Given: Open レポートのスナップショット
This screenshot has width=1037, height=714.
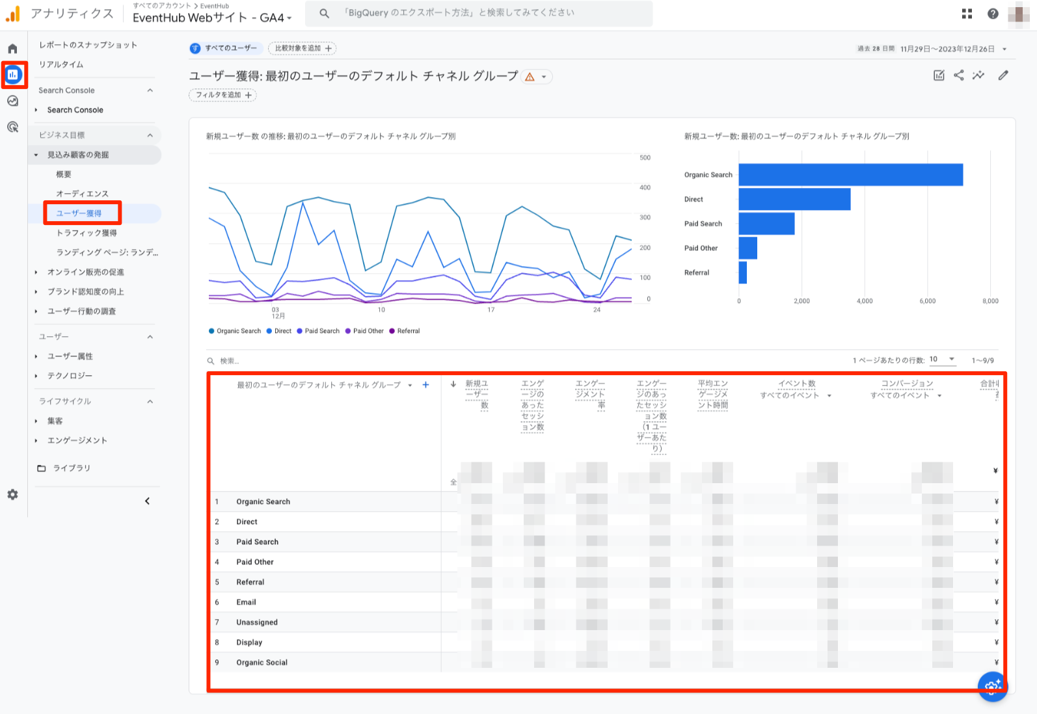Looking at the screenshot, I should click(x=88, y=45).
